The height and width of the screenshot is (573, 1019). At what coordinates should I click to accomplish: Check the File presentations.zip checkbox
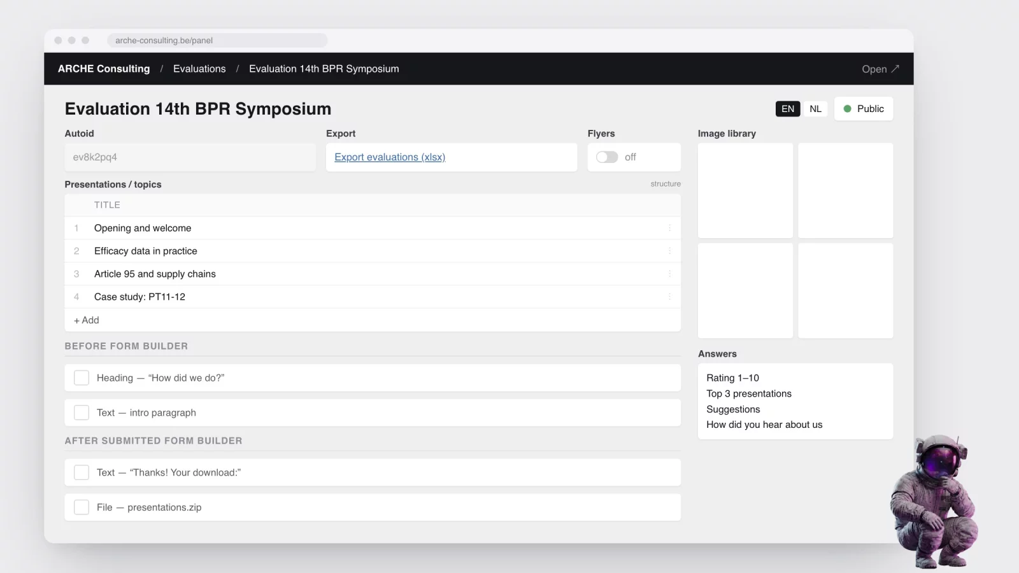(x=82, y=507)
